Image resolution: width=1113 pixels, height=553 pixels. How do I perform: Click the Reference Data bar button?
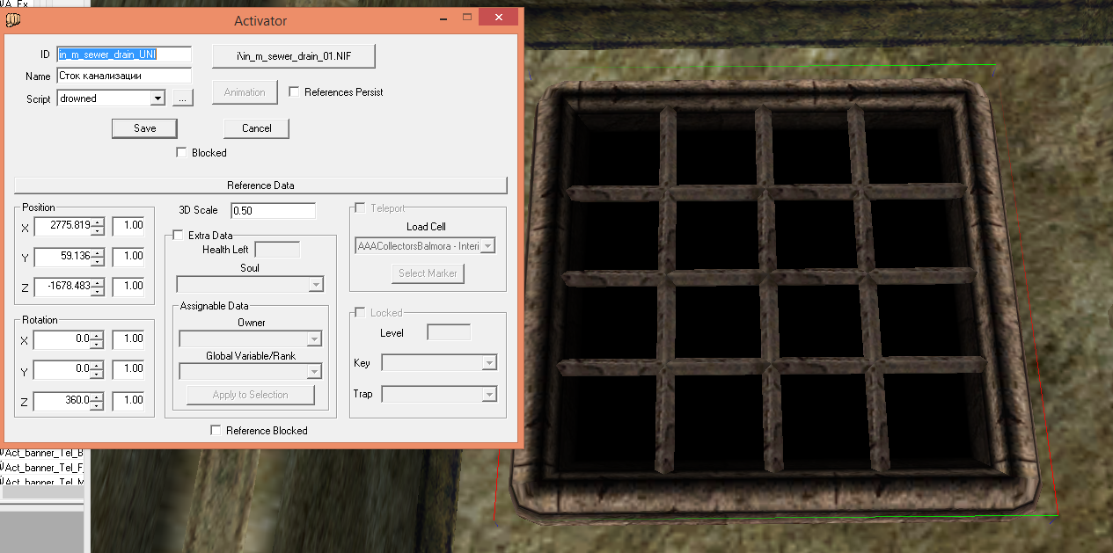(260, 186)
